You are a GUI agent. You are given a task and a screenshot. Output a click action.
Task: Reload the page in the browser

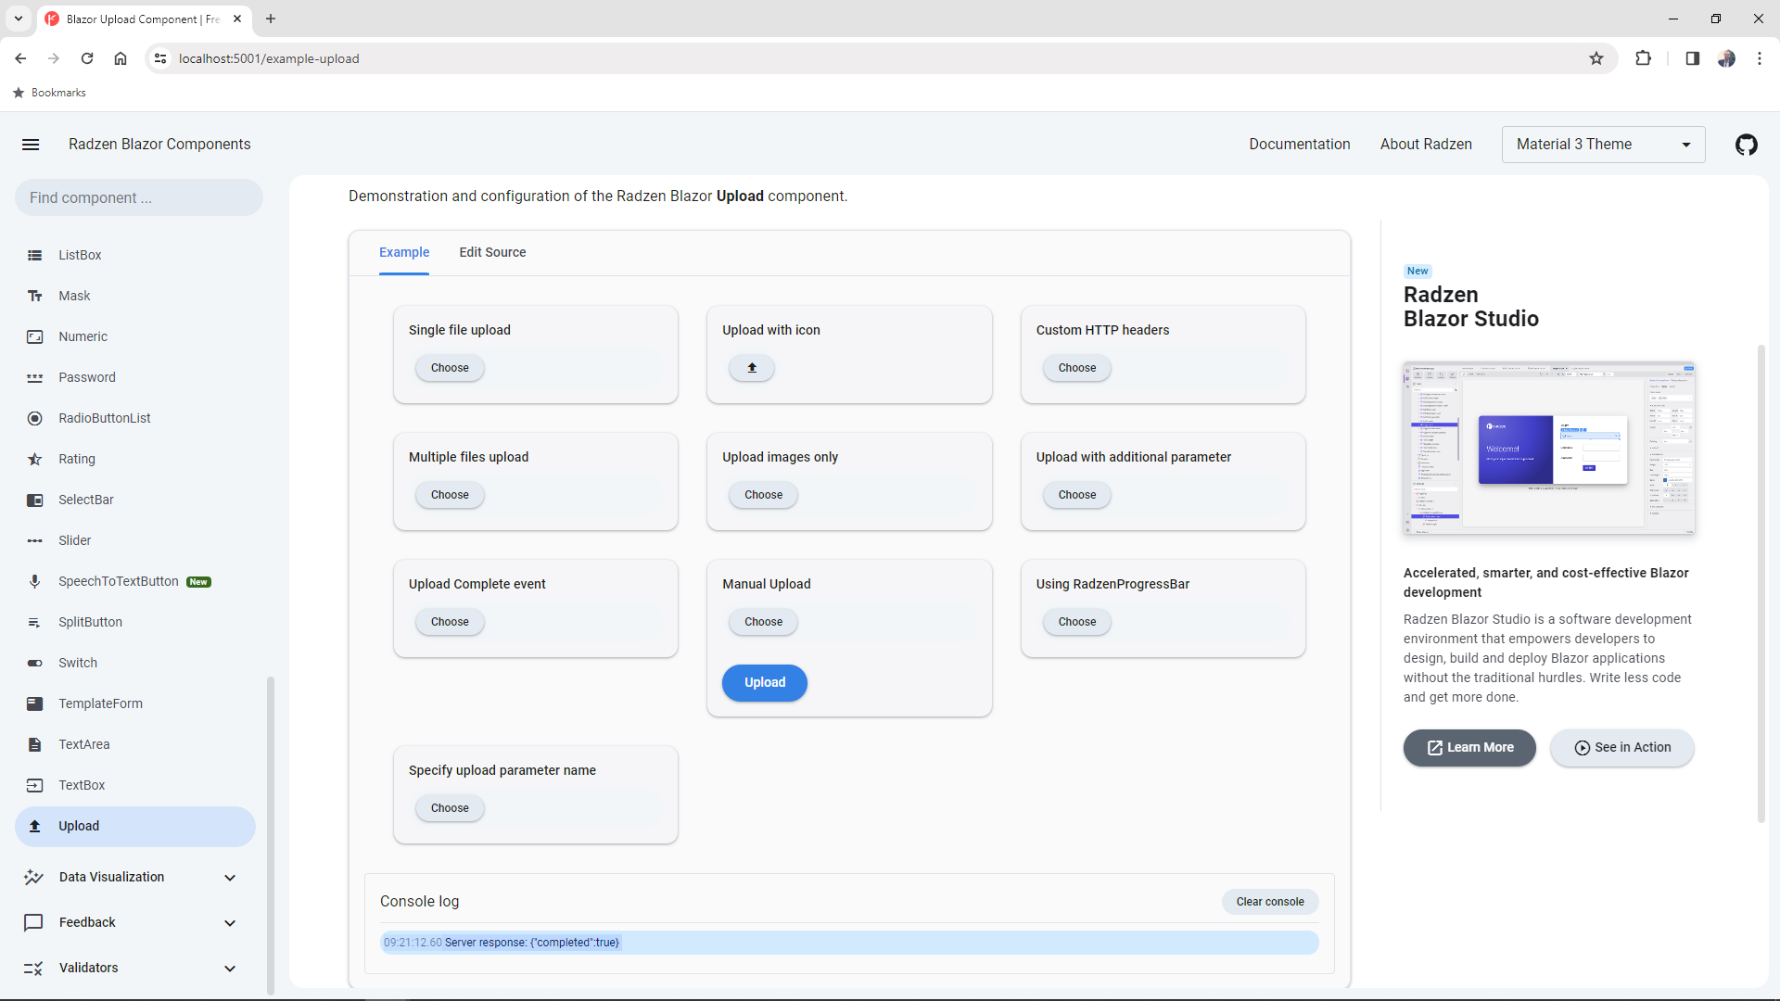point(87,58)
